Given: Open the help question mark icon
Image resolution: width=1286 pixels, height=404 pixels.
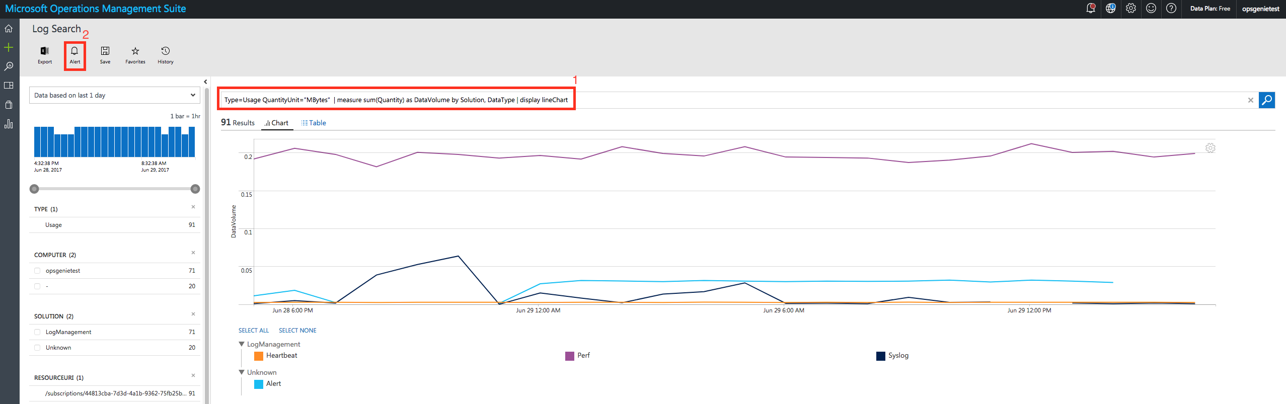Looking at the screenshot, I should (1171, 9).
